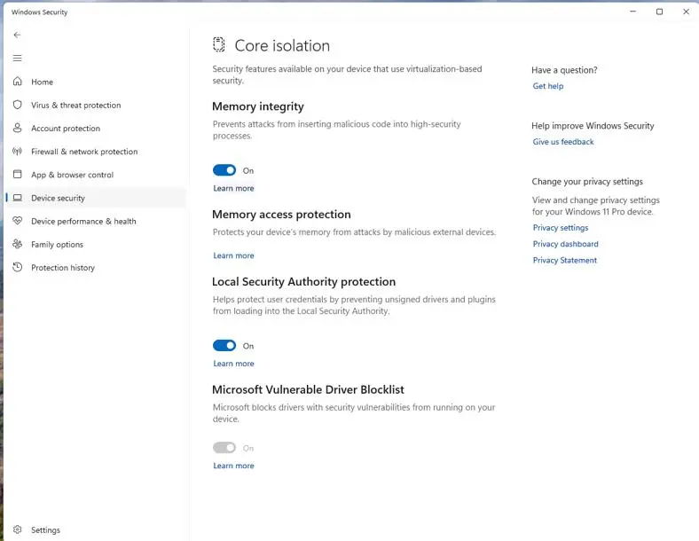Click the Have a question? text

[564, 70]
